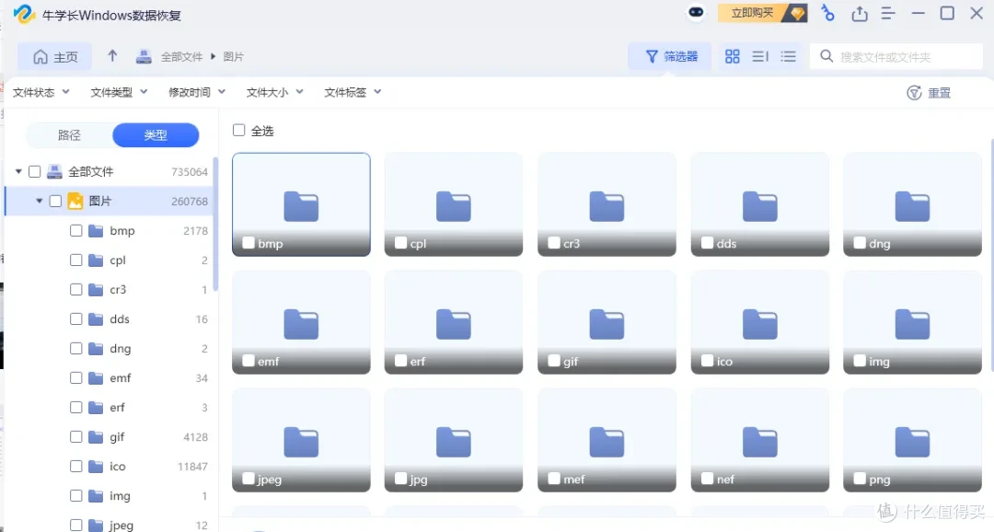Screen dimensions: 994x532
Task: Open the gif folder card
Action: pyautogui.click(x=607, y=322)
